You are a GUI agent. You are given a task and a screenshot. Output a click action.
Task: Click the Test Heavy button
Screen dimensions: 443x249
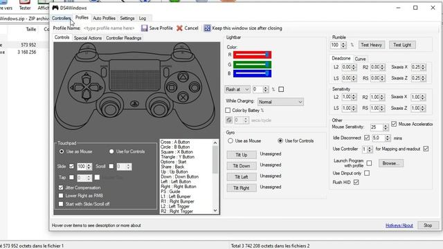(371, 45)
